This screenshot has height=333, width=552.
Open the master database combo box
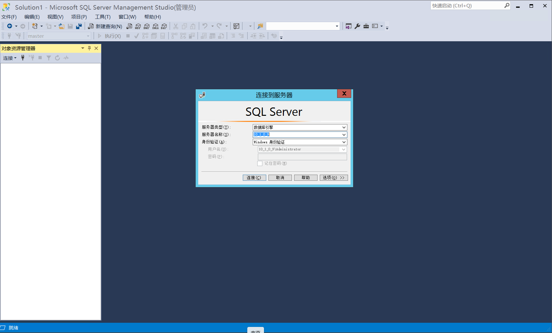tap(89, 36)
